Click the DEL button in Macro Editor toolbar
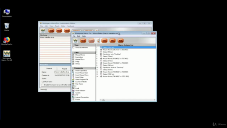Viewport: 227px width, 128px height. pos(112,41)
